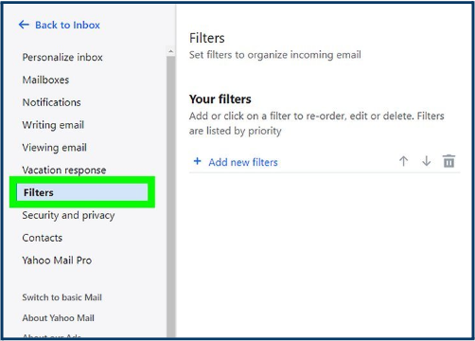Viewport: 475px width, 341px height.
Task: Move filter up with the up arrow
Action: tap(403, 161)
